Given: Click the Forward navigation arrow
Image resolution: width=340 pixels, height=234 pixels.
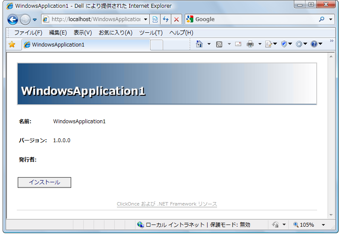Looking at the screenshot, I should (x=25, y=20).
